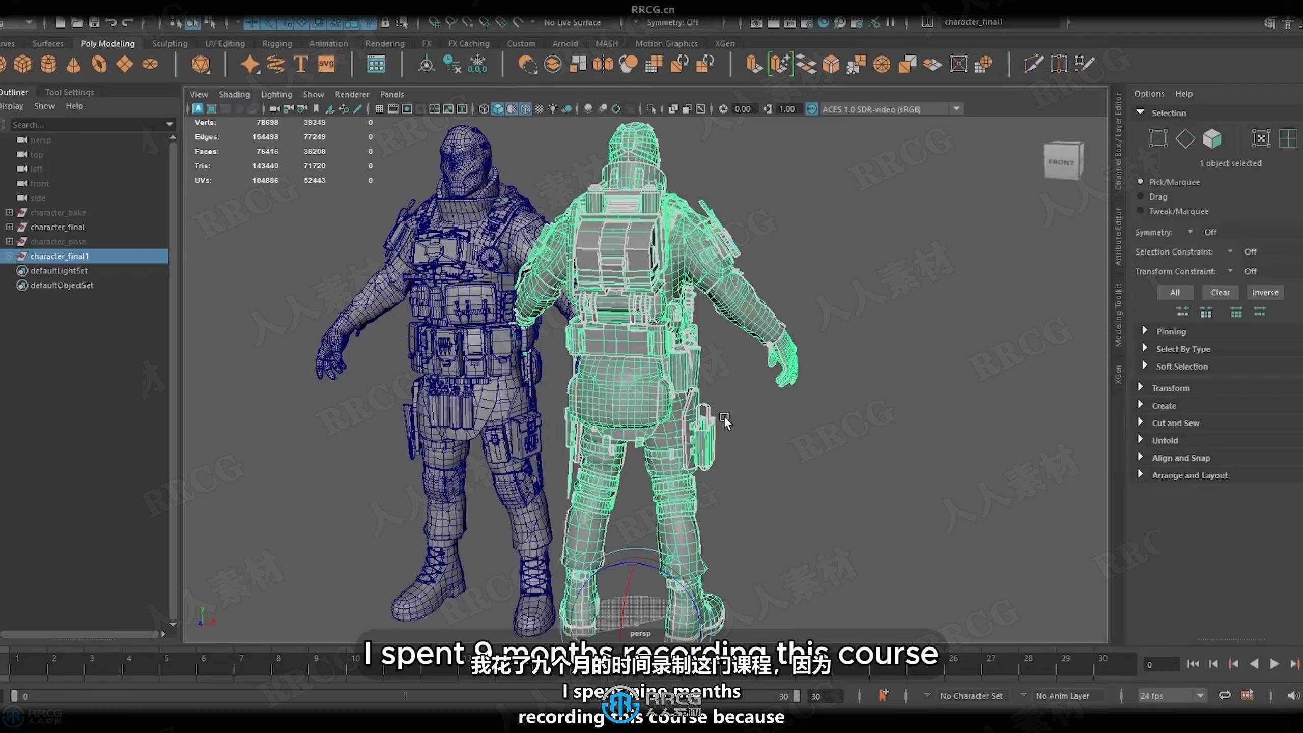Image resolution: width=1303 pixels, height=733 pixels.
Task: Open the viewport Renderer menu
Action: [352, 94]
